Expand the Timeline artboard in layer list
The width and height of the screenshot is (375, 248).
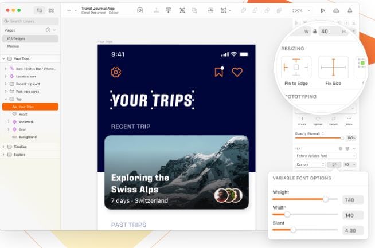click(x=3, y=147)
